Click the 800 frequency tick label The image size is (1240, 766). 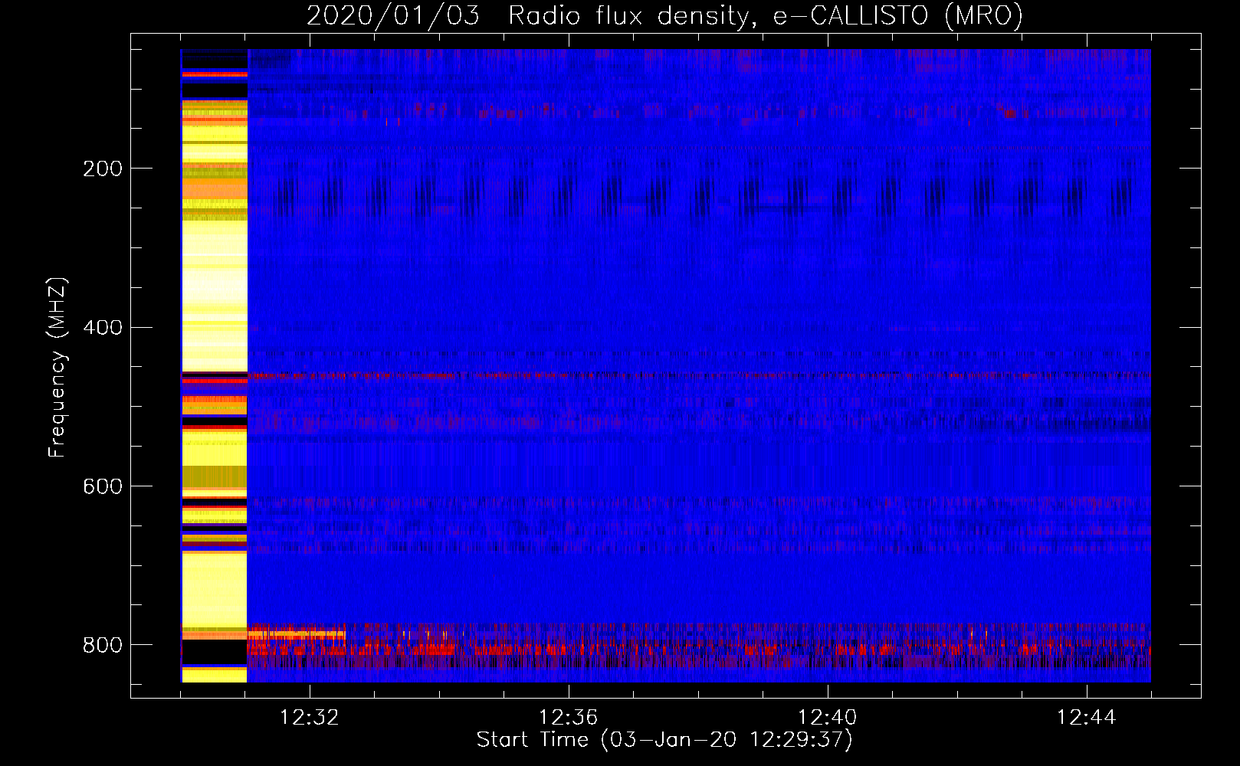click(103, 645)
